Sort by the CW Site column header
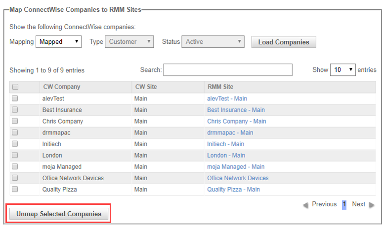Image resolution: width=385 pixels, height=228 pixels. click(x=168, y=87)
